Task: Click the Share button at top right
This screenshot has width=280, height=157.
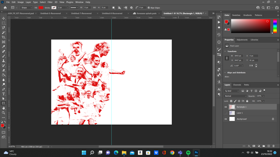Action: [277, 8]
